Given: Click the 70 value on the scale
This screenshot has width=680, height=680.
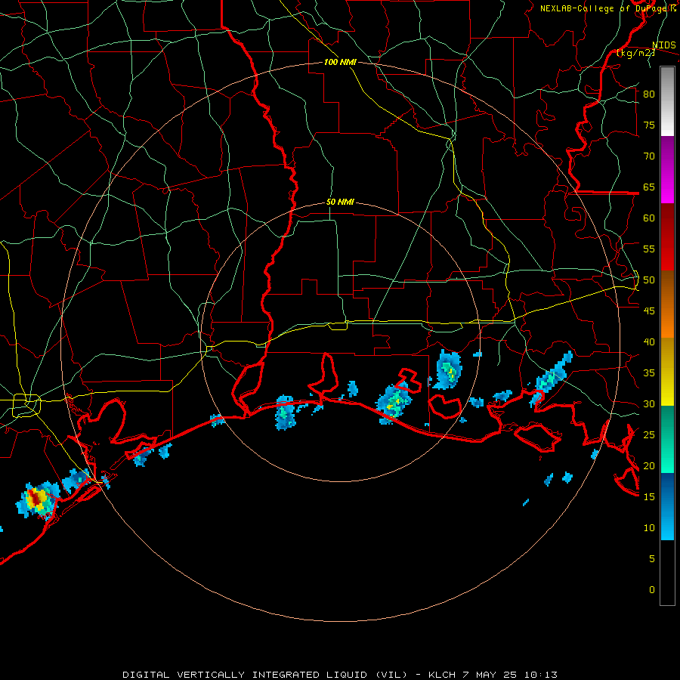Looking at the screenshot, I should pyautogui.click(x=649, y=156).
